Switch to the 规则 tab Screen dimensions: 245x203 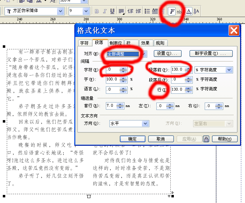click(161, 43)
